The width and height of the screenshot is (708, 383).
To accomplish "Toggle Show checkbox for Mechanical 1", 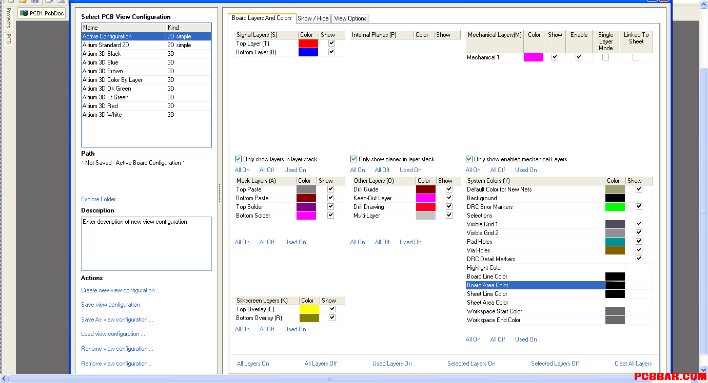I will (x=555, y=57).
